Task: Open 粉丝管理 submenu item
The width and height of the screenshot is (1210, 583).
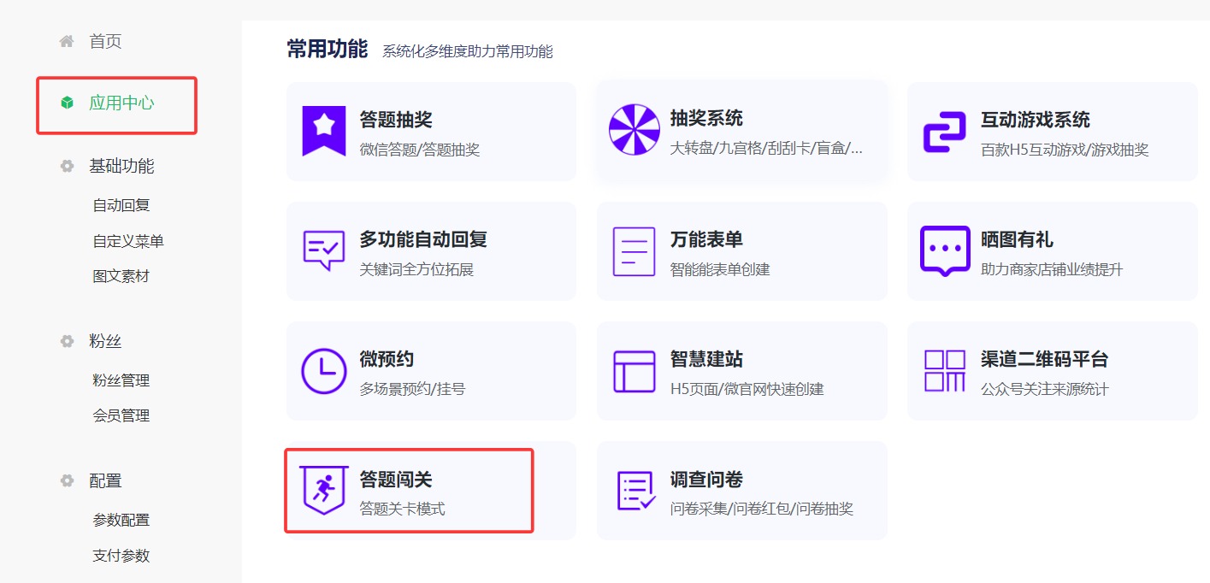Action: pyautogui.click(x=121, y=380)
